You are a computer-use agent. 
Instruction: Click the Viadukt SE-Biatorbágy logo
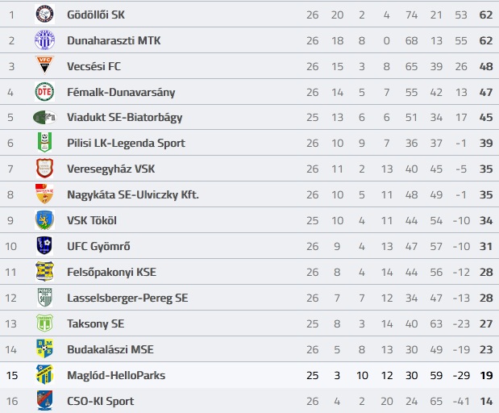pyautogui.click(x=44, y=117)
